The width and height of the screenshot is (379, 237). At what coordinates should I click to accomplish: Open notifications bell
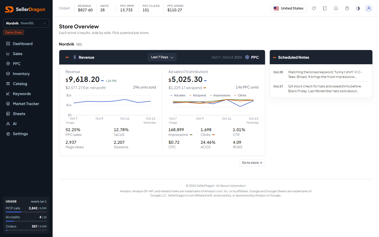click(336, 8)
